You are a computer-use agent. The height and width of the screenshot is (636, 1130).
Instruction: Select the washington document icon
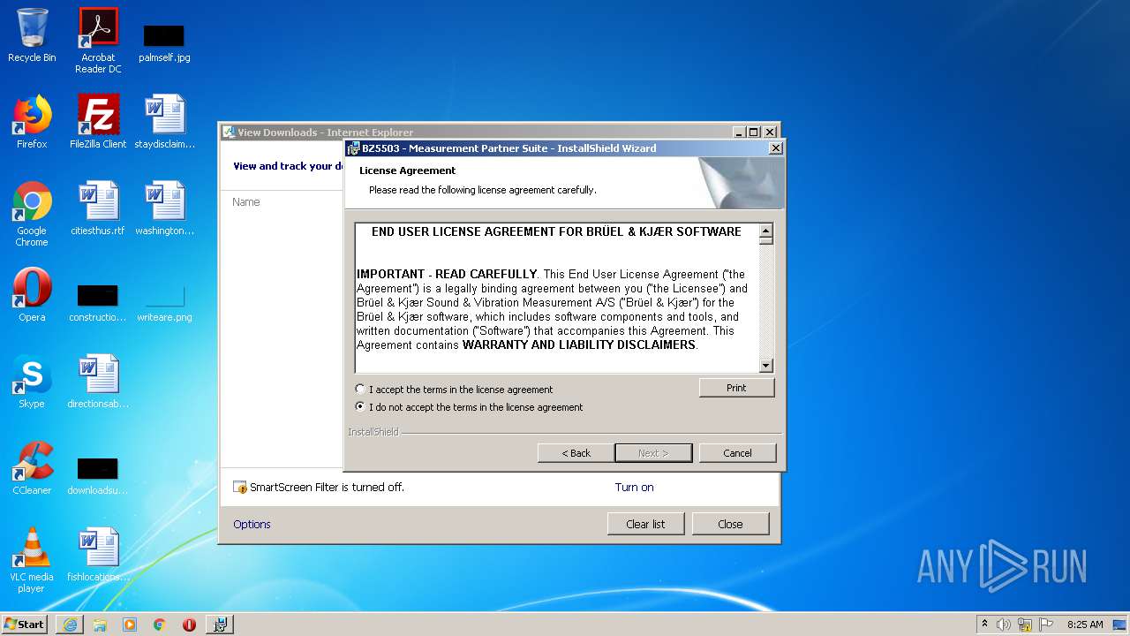click(x=164, y=208)
